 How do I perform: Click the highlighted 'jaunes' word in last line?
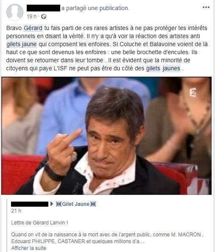(171, 69)
